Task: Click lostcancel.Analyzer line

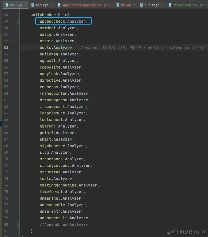Action: tap(63, 120)
